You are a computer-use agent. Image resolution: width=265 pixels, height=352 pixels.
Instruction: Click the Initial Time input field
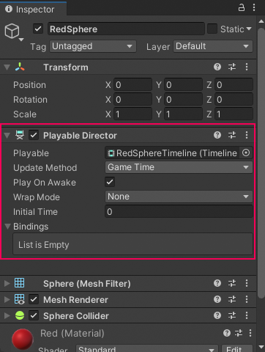[x=179, y=211]
